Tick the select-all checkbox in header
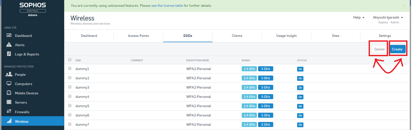The width and height of the screenshot is (418, 130). point(70,59)
